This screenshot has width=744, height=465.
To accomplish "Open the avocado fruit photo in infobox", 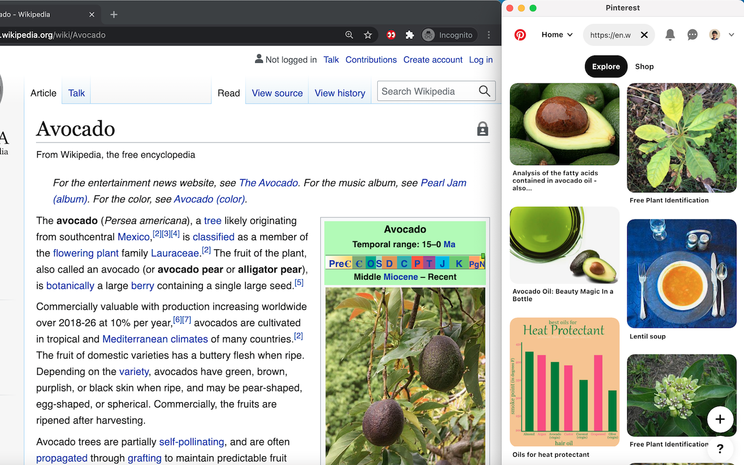I will pos(405,376).
